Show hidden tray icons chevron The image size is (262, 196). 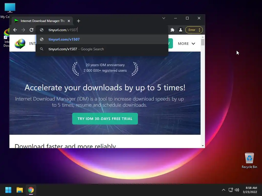point(224,190)
